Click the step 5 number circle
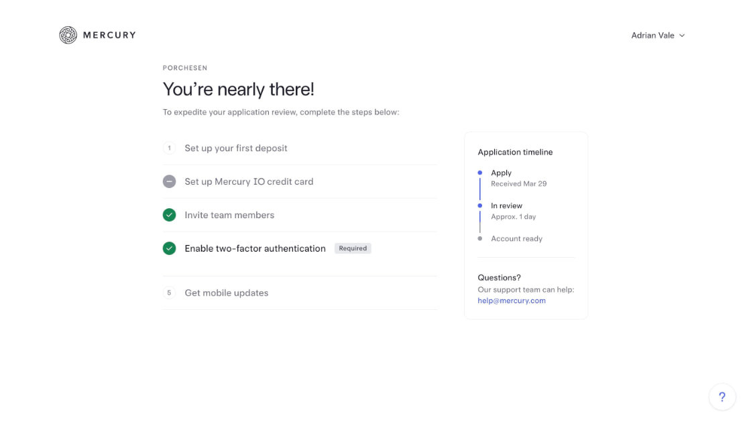751x421 pixels. tap(169, 293)
